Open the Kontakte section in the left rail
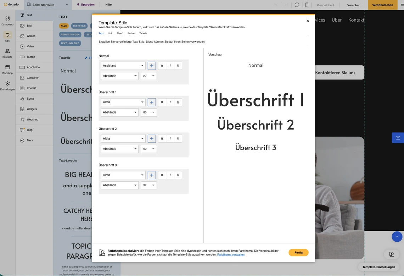 click(7, 52)
